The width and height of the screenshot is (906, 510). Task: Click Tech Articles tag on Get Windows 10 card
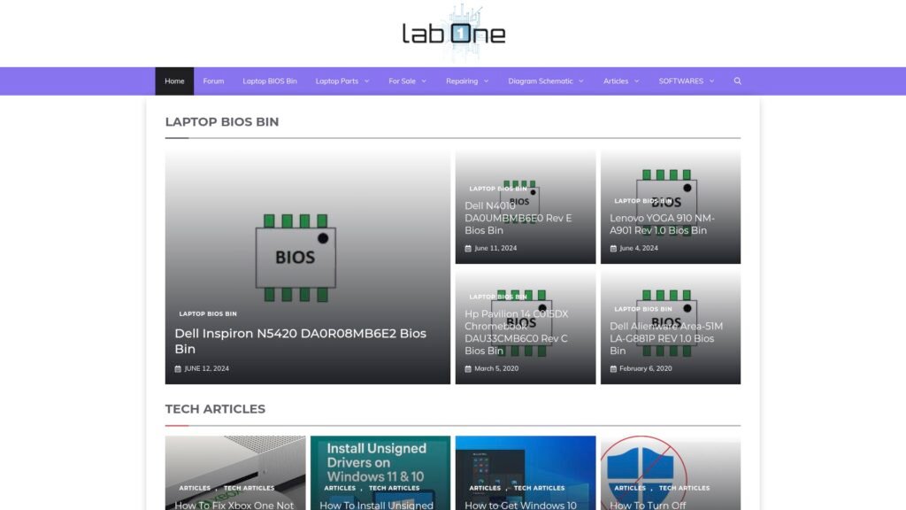coord(539,488)
